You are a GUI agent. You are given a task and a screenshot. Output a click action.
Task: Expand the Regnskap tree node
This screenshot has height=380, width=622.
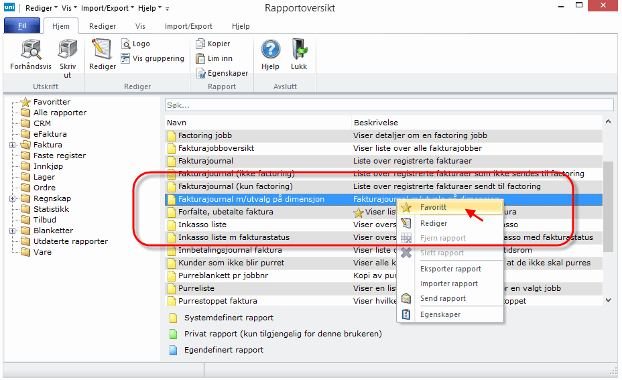12,198
